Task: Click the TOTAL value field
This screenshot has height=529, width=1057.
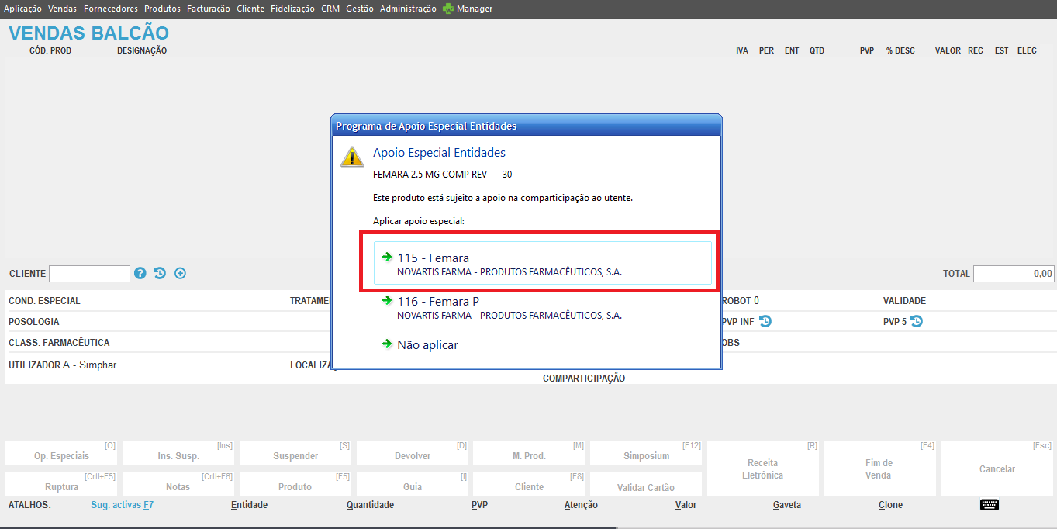Action: (x=1014, y=273)
